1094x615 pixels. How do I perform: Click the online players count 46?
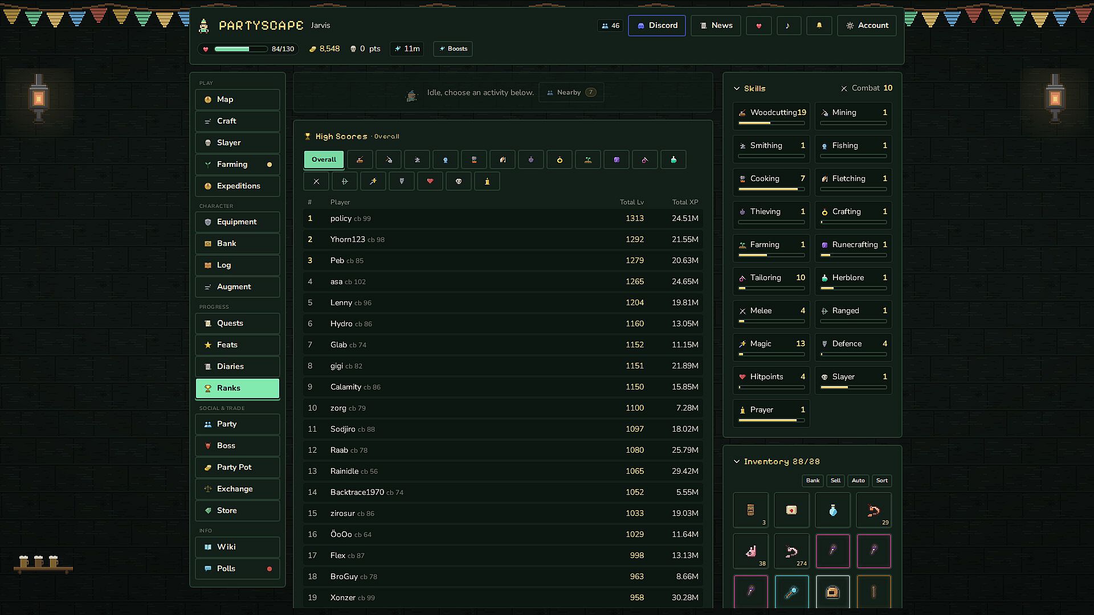(x=610, y=26)
